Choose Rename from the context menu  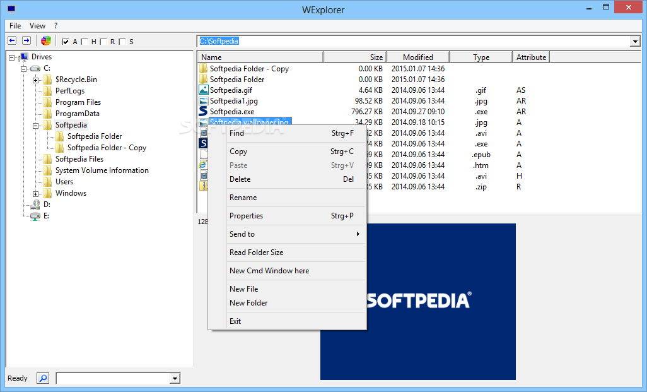pos(296,198)
